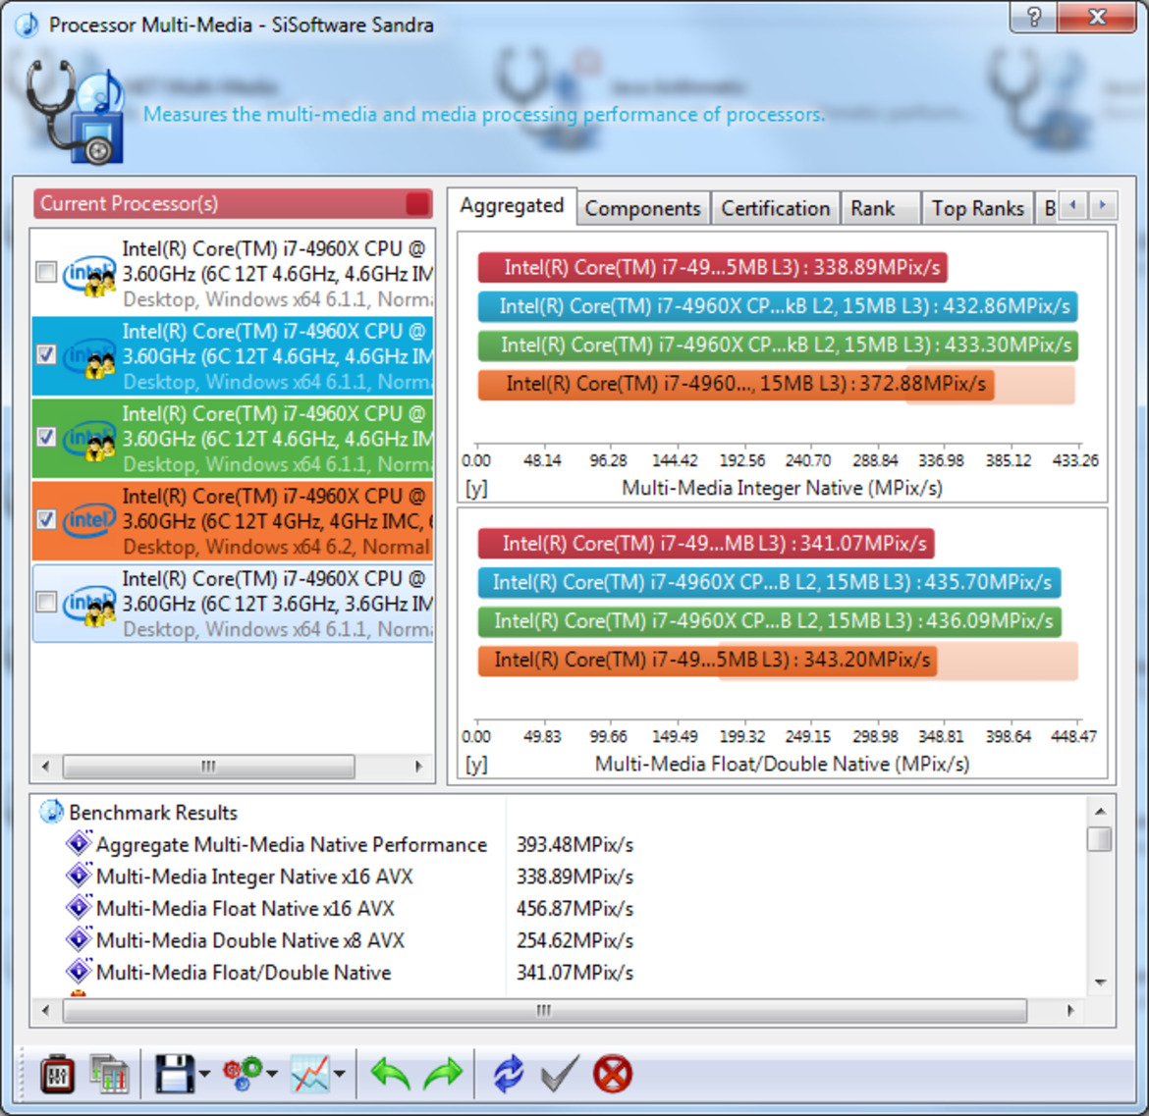The image size is (1149, 1116).
Task: Select the 393.48MPix/s aggregate value
Action: coord(574,844)
